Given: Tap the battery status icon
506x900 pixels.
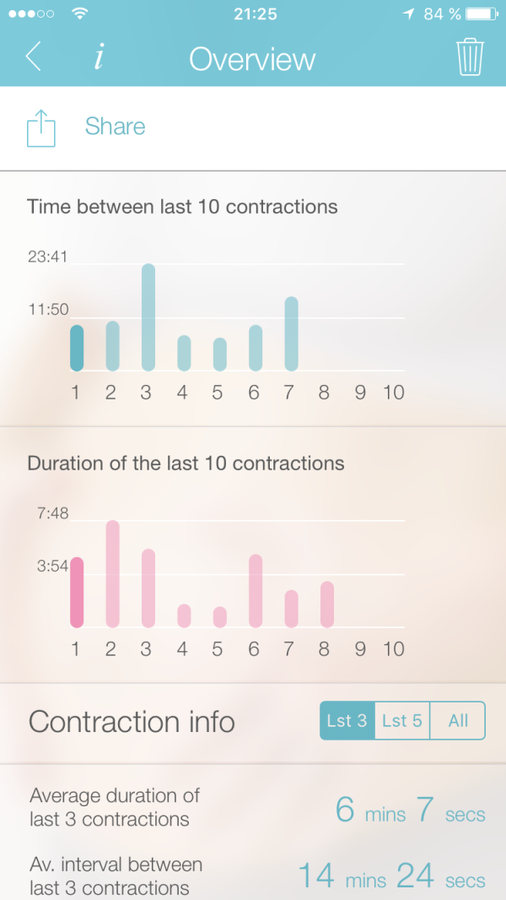Looking at the screenshot, I should coord(482,14).
